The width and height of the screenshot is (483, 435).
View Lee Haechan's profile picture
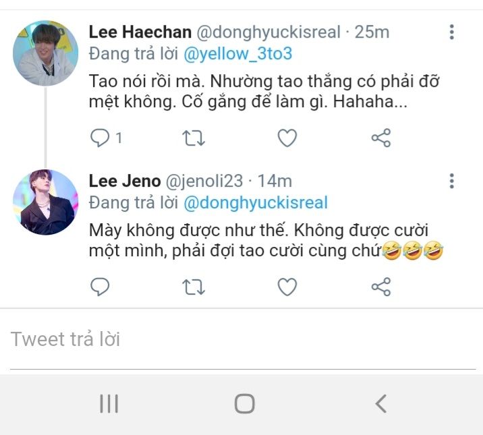[x=46, y=53]
